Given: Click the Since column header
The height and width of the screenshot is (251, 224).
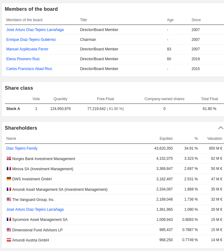Looking at the screenshot, I should point(196,20).
